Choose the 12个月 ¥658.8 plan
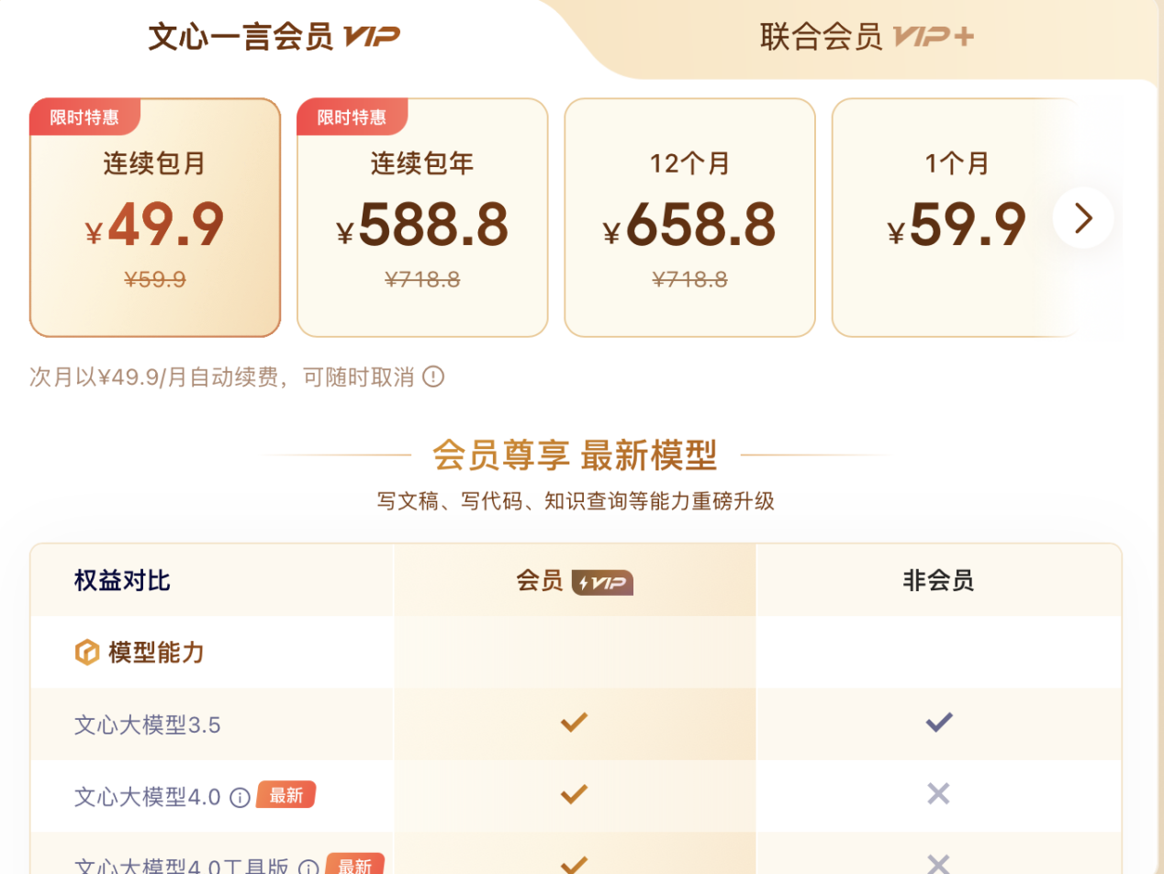This screenshot has height=874, width=1164. click(689, 218)
